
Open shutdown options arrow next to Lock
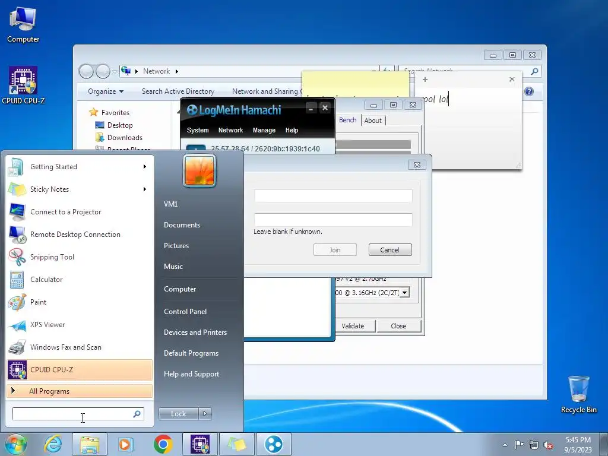point(205,414)
